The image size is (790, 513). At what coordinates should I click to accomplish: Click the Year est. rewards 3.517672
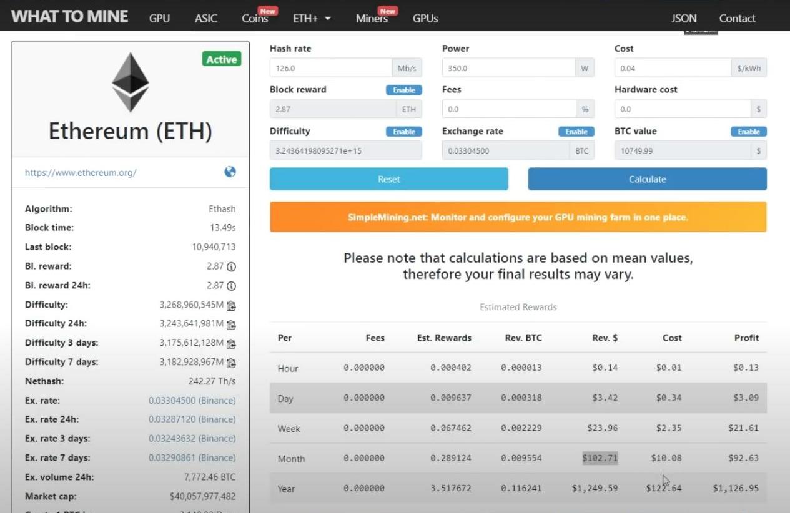[451, 488]
